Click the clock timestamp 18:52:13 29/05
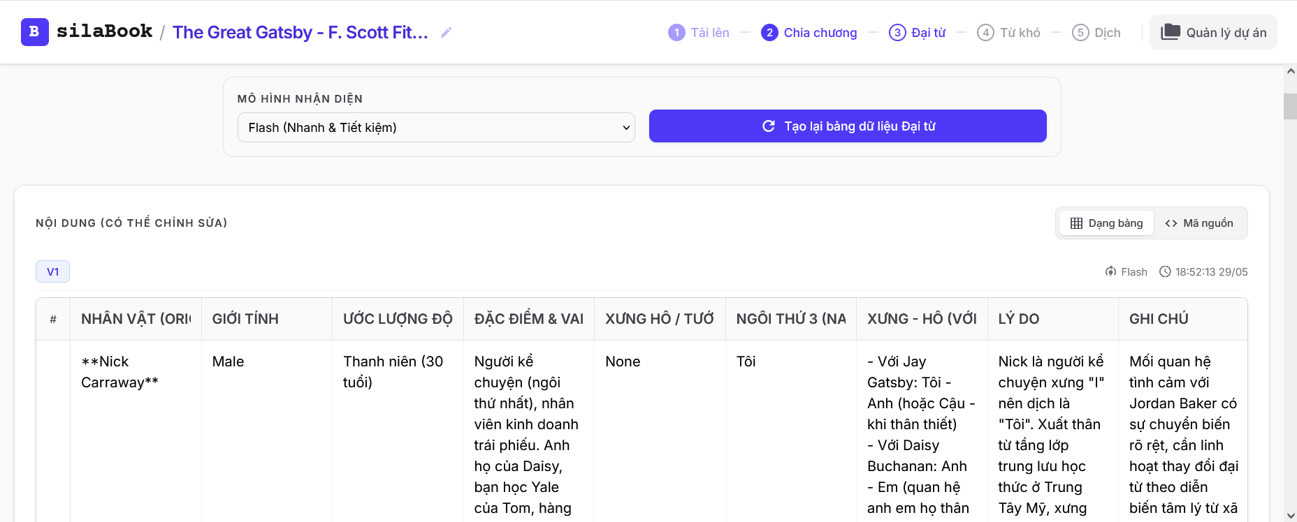1297x522 pixels. click(1203, 271)
